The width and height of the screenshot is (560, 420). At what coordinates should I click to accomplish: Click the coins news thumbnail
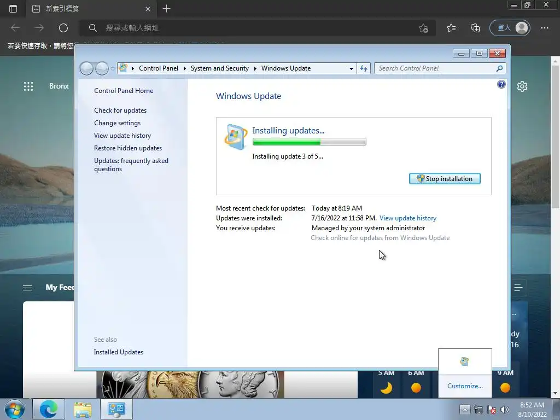(191, 384)
